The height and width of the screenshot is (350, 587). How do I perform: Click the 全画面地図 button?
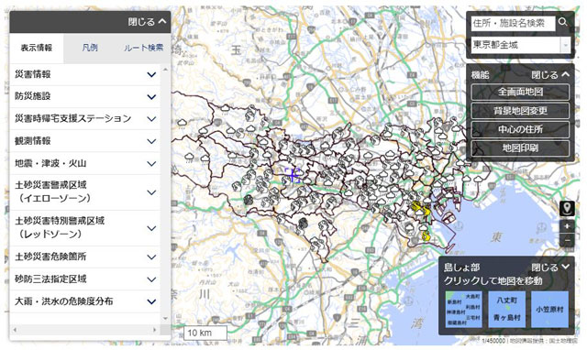pos(520,92)
